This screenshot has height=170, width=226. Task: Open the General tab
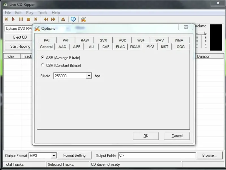point(46,47)
